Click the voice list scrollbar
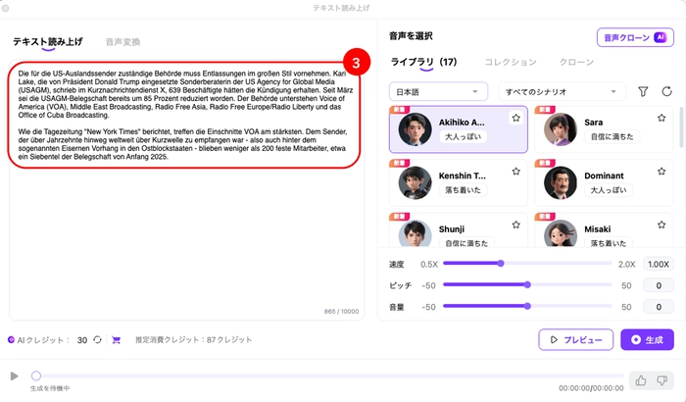 (680, 127)
